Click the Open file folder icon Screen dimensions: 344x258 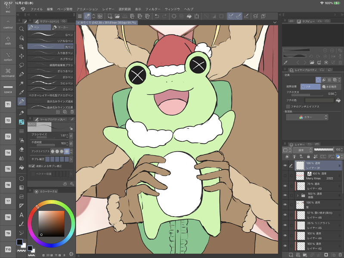117,16
